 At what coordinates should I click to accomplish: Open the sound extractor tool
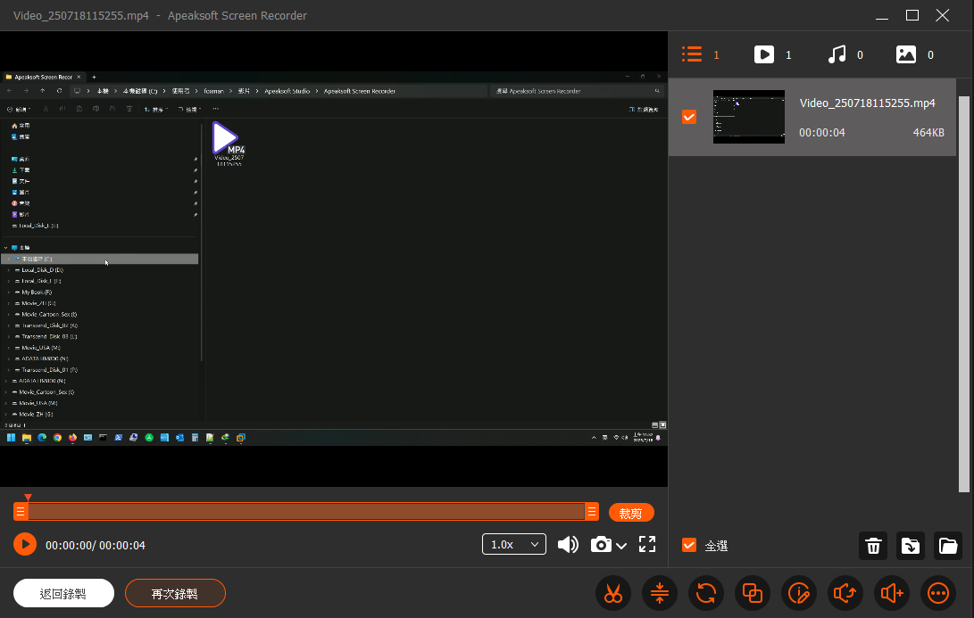coord(845,594)
